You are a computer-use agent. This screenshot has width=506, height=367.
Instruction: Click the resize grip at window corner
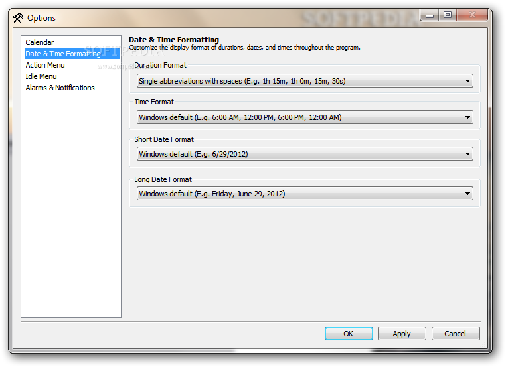pos(483,344)
